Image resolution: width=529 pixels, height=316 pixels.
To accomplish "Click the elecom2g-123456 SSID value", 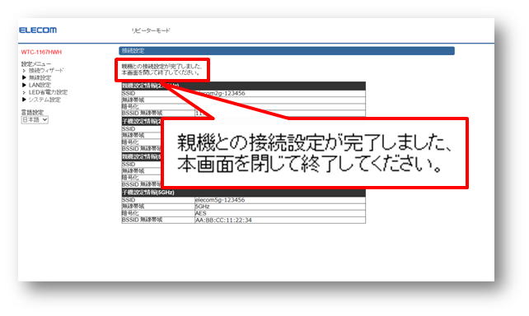I will (220, 93).
